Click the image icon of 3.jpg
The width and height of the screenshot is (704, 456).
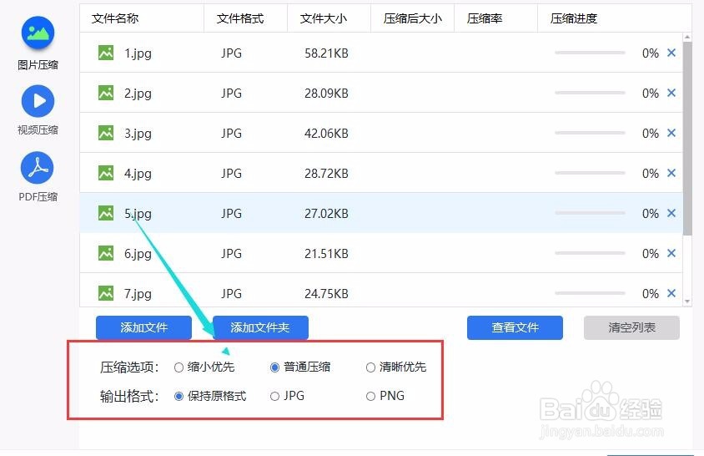[x=106, y=133]
